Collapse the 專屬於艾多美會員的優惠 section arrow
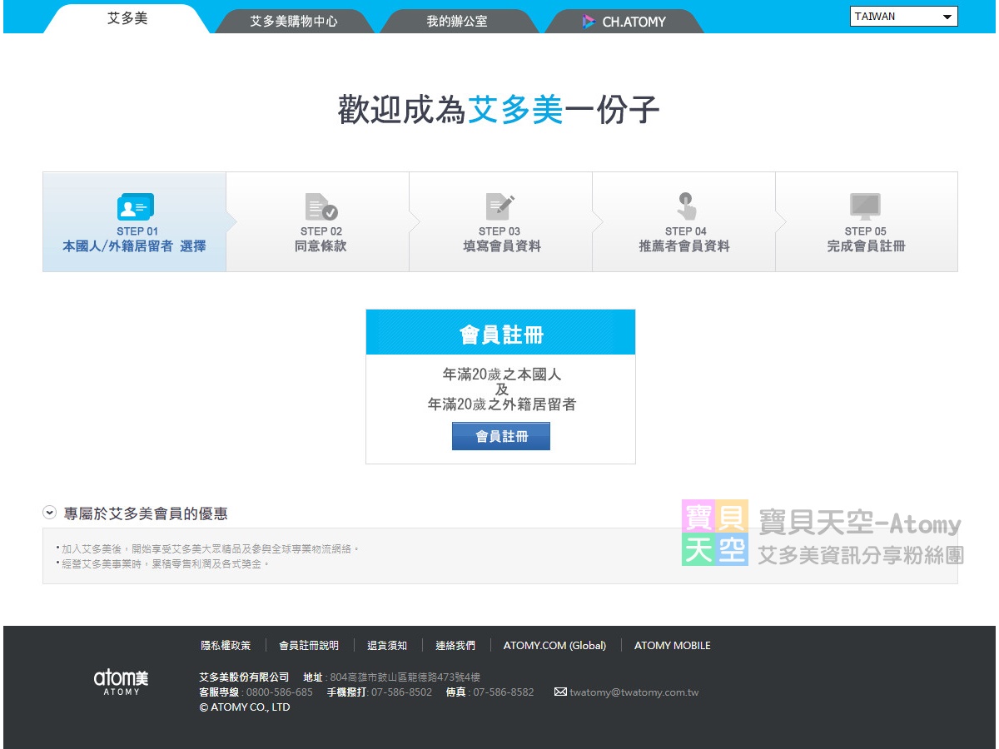The image size is (999, 749). pyautogui.click(x=50, y=513)
